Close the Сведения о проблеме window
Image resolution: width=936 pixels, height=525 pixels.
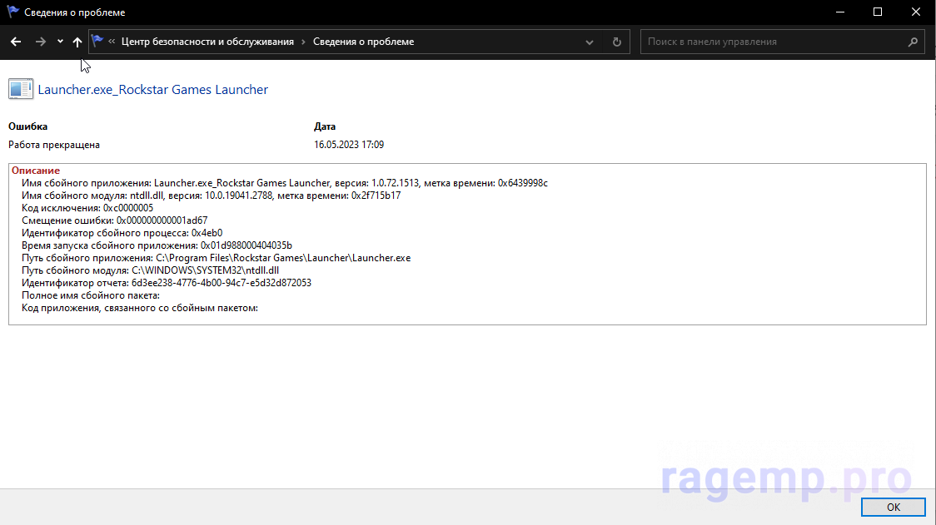coord(916,12)
